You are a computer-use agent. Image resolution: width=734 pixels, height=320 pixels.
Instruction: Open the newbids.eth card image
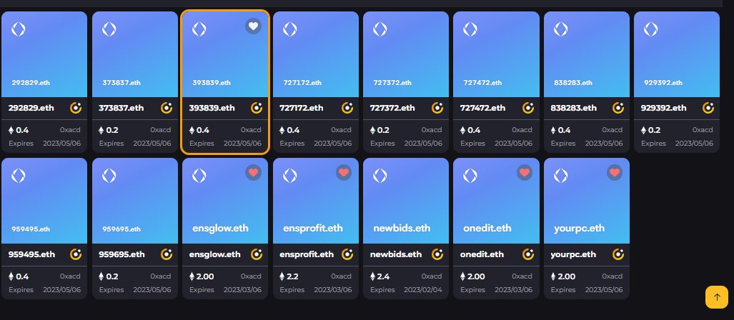click(406, 201)
